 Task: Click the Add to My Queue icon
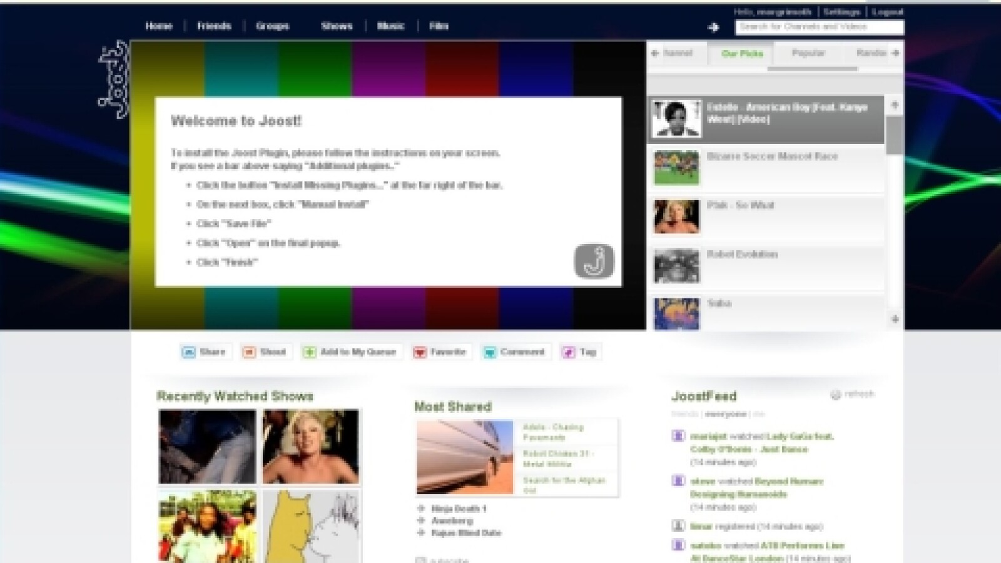point(309,352)
